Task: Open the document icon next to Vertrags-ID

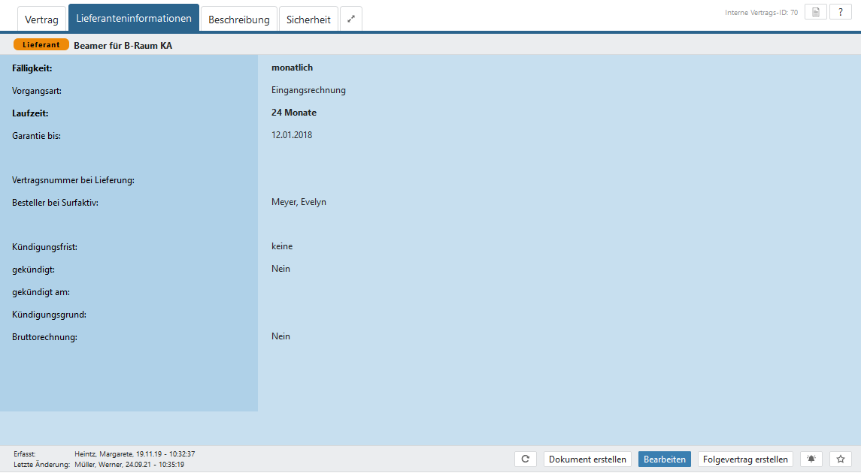Action: tap(816, 12)
